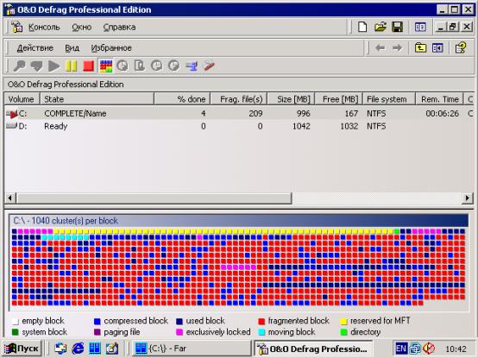Click the horizontal scrollbar thumb
This screenshot has height=358, width=478.
[x=154, y=198]
